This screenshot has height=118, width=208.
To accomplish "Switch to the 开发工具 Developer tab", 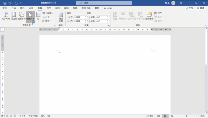I will [x=86, y=8].
